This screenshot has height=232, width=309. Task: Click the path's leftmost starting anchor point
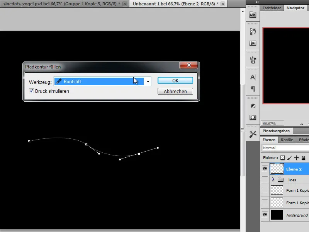pyautogui.click(x=29, y=141)
